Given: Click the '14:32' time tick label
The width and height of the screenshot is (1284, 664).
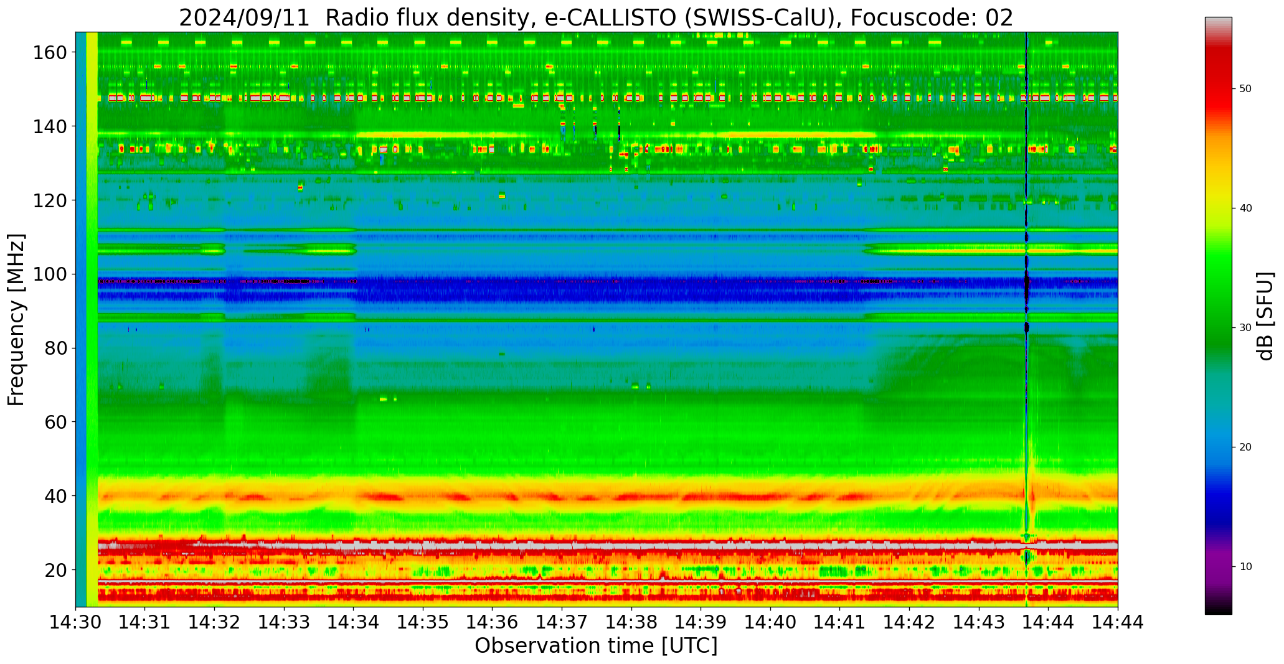Looking at the screenshot, I should (x=214, y=622).
